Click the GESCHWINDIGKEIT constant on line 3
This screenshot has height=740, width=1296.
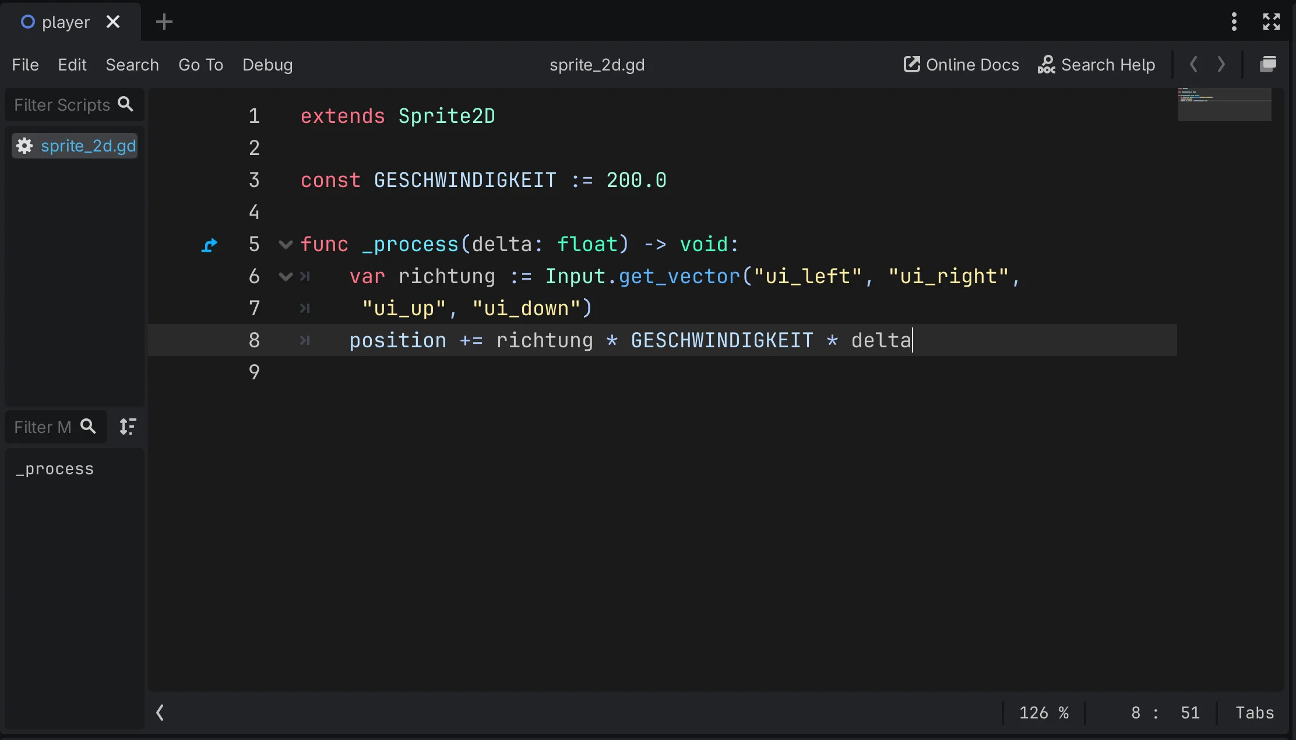(x=465, y=180)
